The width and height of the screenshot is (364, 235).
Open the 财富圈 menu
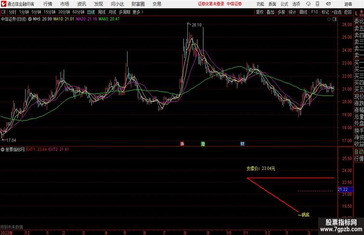click(x=138, y=4)
